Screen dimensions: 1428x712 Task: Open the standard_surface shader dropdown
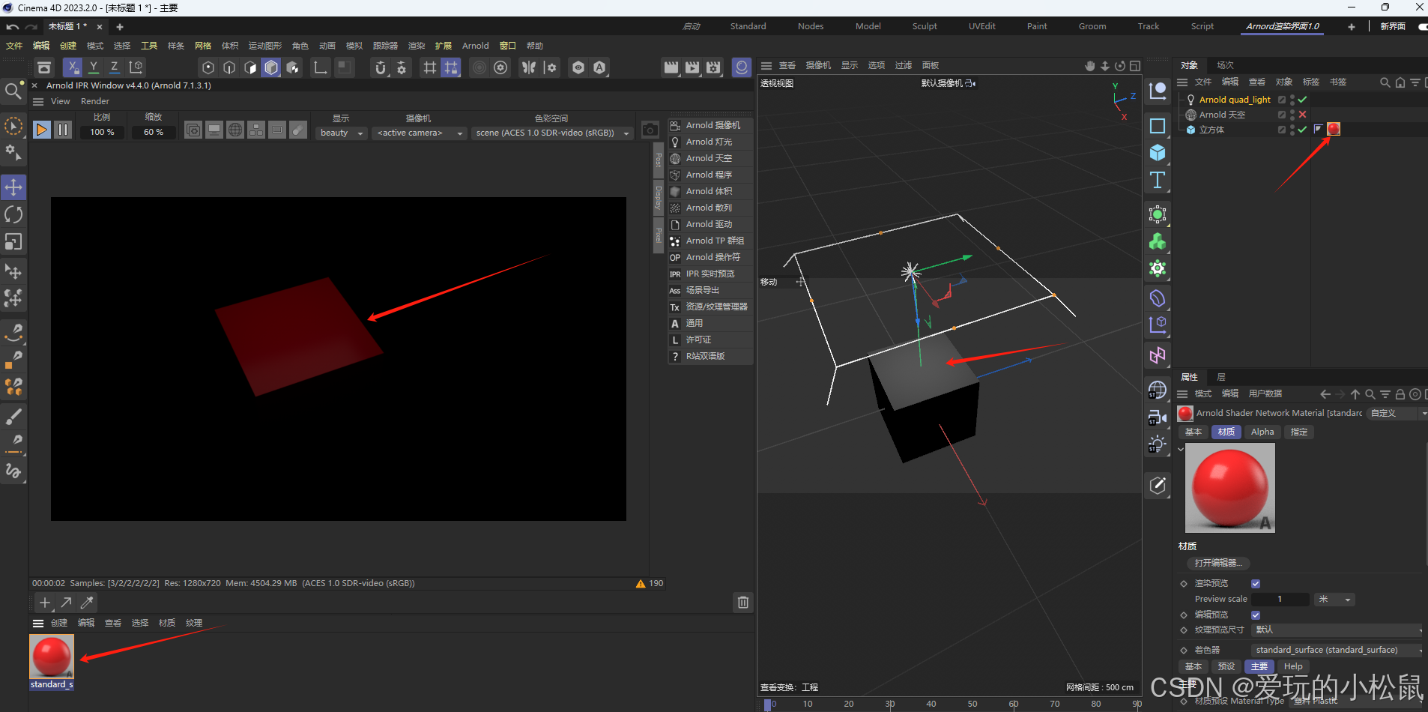pyautogui.click(x=1337, y=651)
